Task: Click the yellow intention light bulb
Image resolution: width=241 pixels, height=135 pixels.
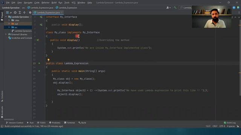Action: 49,60
